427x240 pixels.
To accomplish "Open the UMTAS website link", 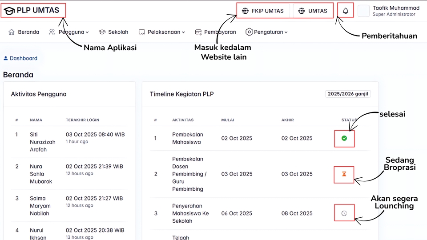I will [312, 11].
